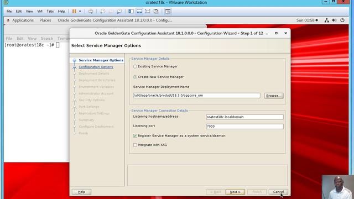
Task: Click the Service Manager Deployment Home path field
Action: [x=196, y=96]
